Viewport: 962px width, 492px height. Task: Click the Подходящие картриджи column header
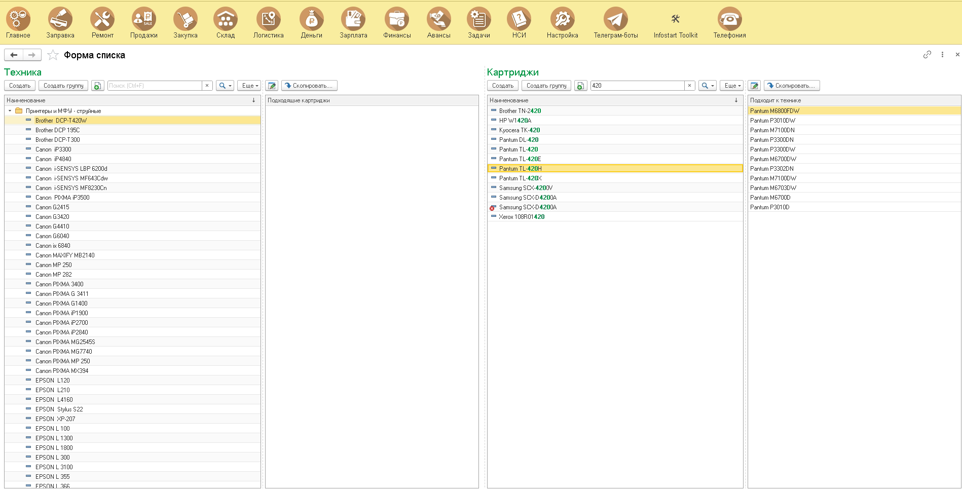[x=372, y=100]
